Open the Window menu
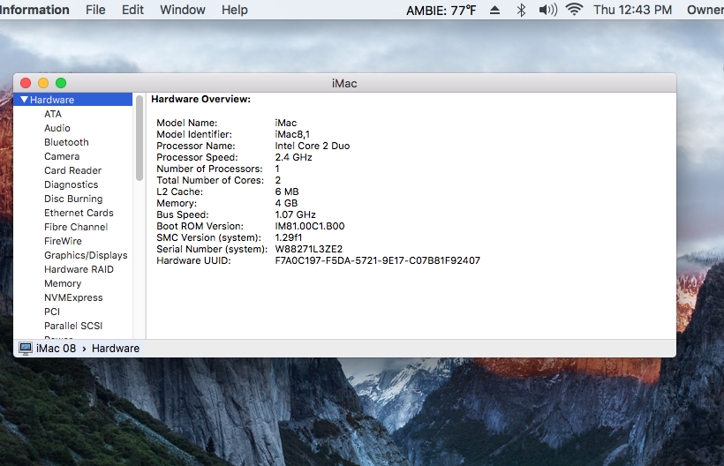 point(183,10)
